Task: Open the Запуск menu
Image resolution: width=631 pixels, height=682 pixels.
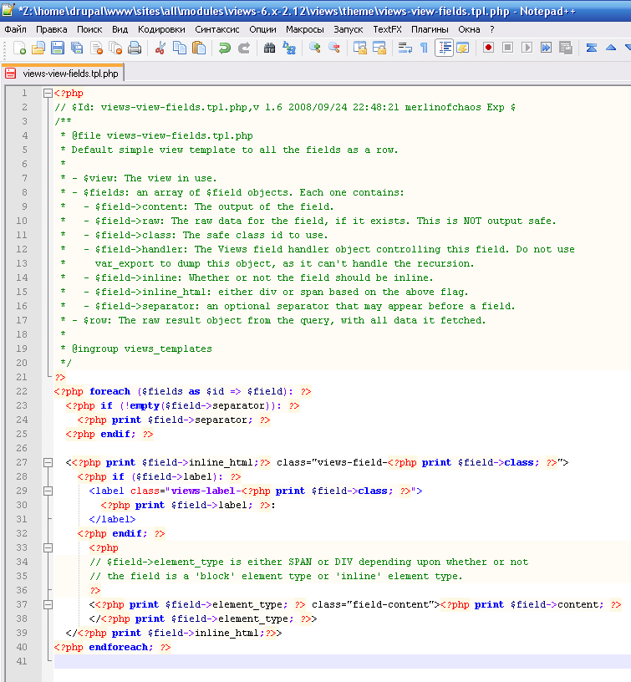Action: pyautogui.click(x=348, y=29)
